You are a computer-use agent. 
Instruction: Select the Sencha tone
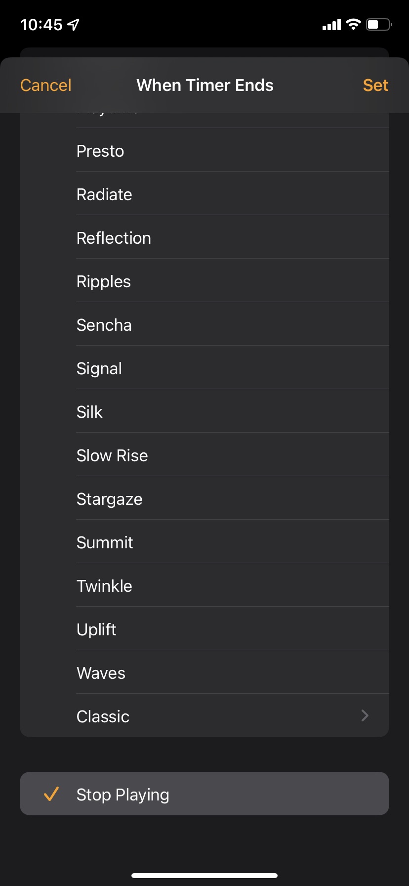[x=104, y=325]
